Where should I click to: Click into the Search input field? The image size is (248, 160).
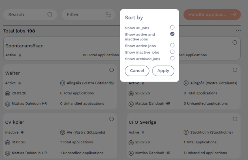coord(30,14)
